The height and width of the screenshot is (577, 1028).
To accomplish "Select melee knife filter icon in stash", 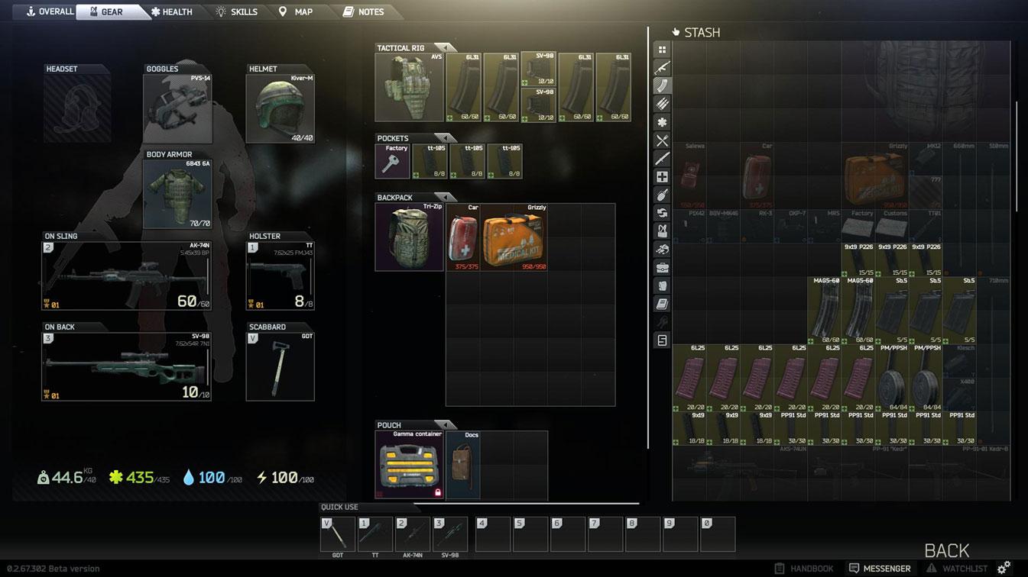I will (662, 159).
